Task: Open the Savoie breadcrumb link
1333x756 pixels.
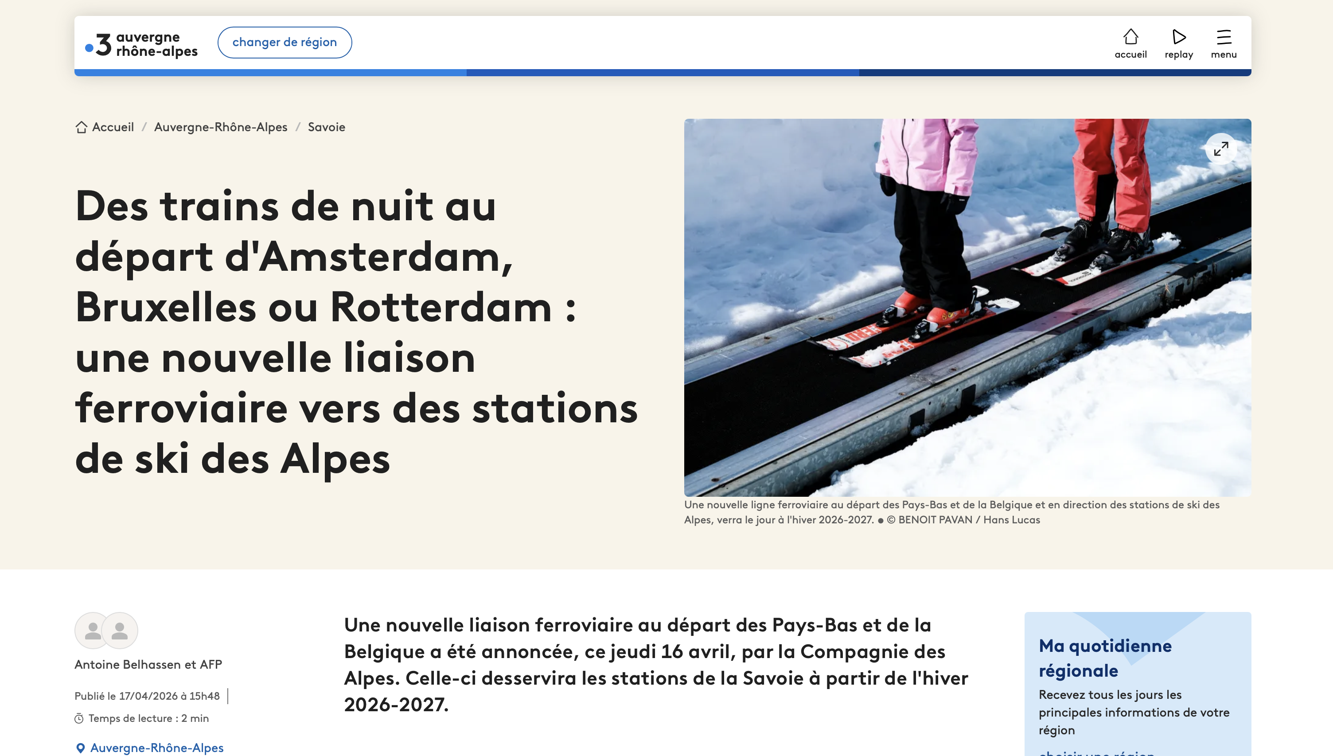Action: click(x=326, y=127)
